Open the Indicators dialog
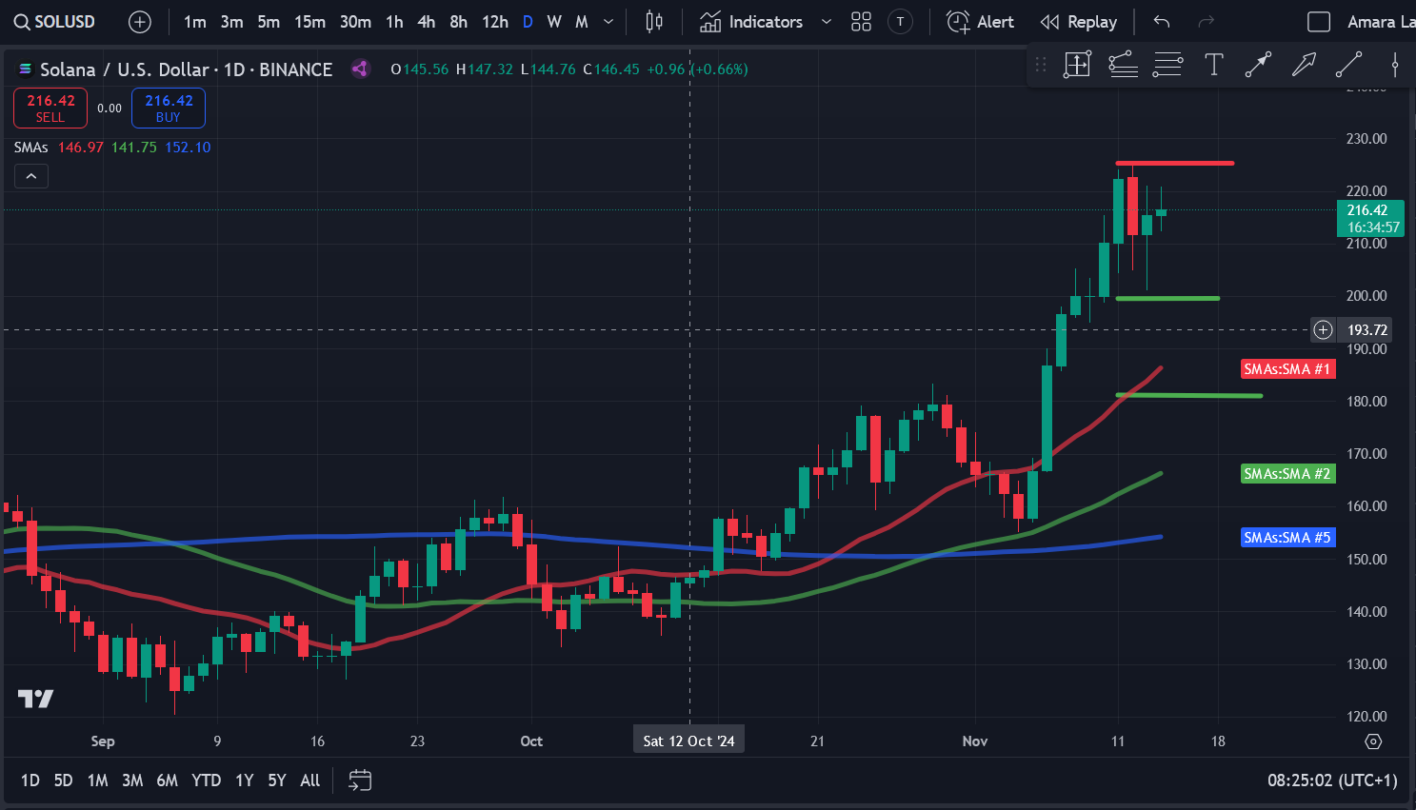 751,22
